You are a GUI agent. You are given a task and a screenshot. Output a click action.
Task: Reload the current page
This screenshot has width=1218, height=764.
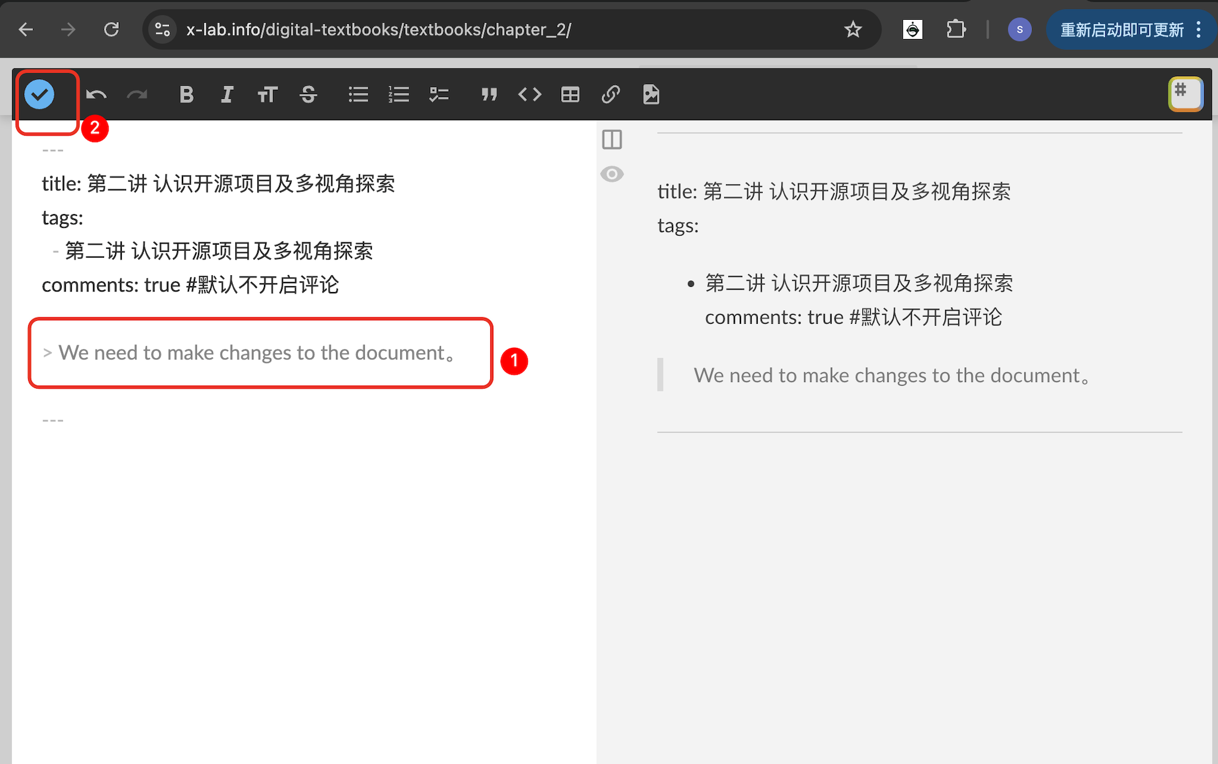click(112, 29)
